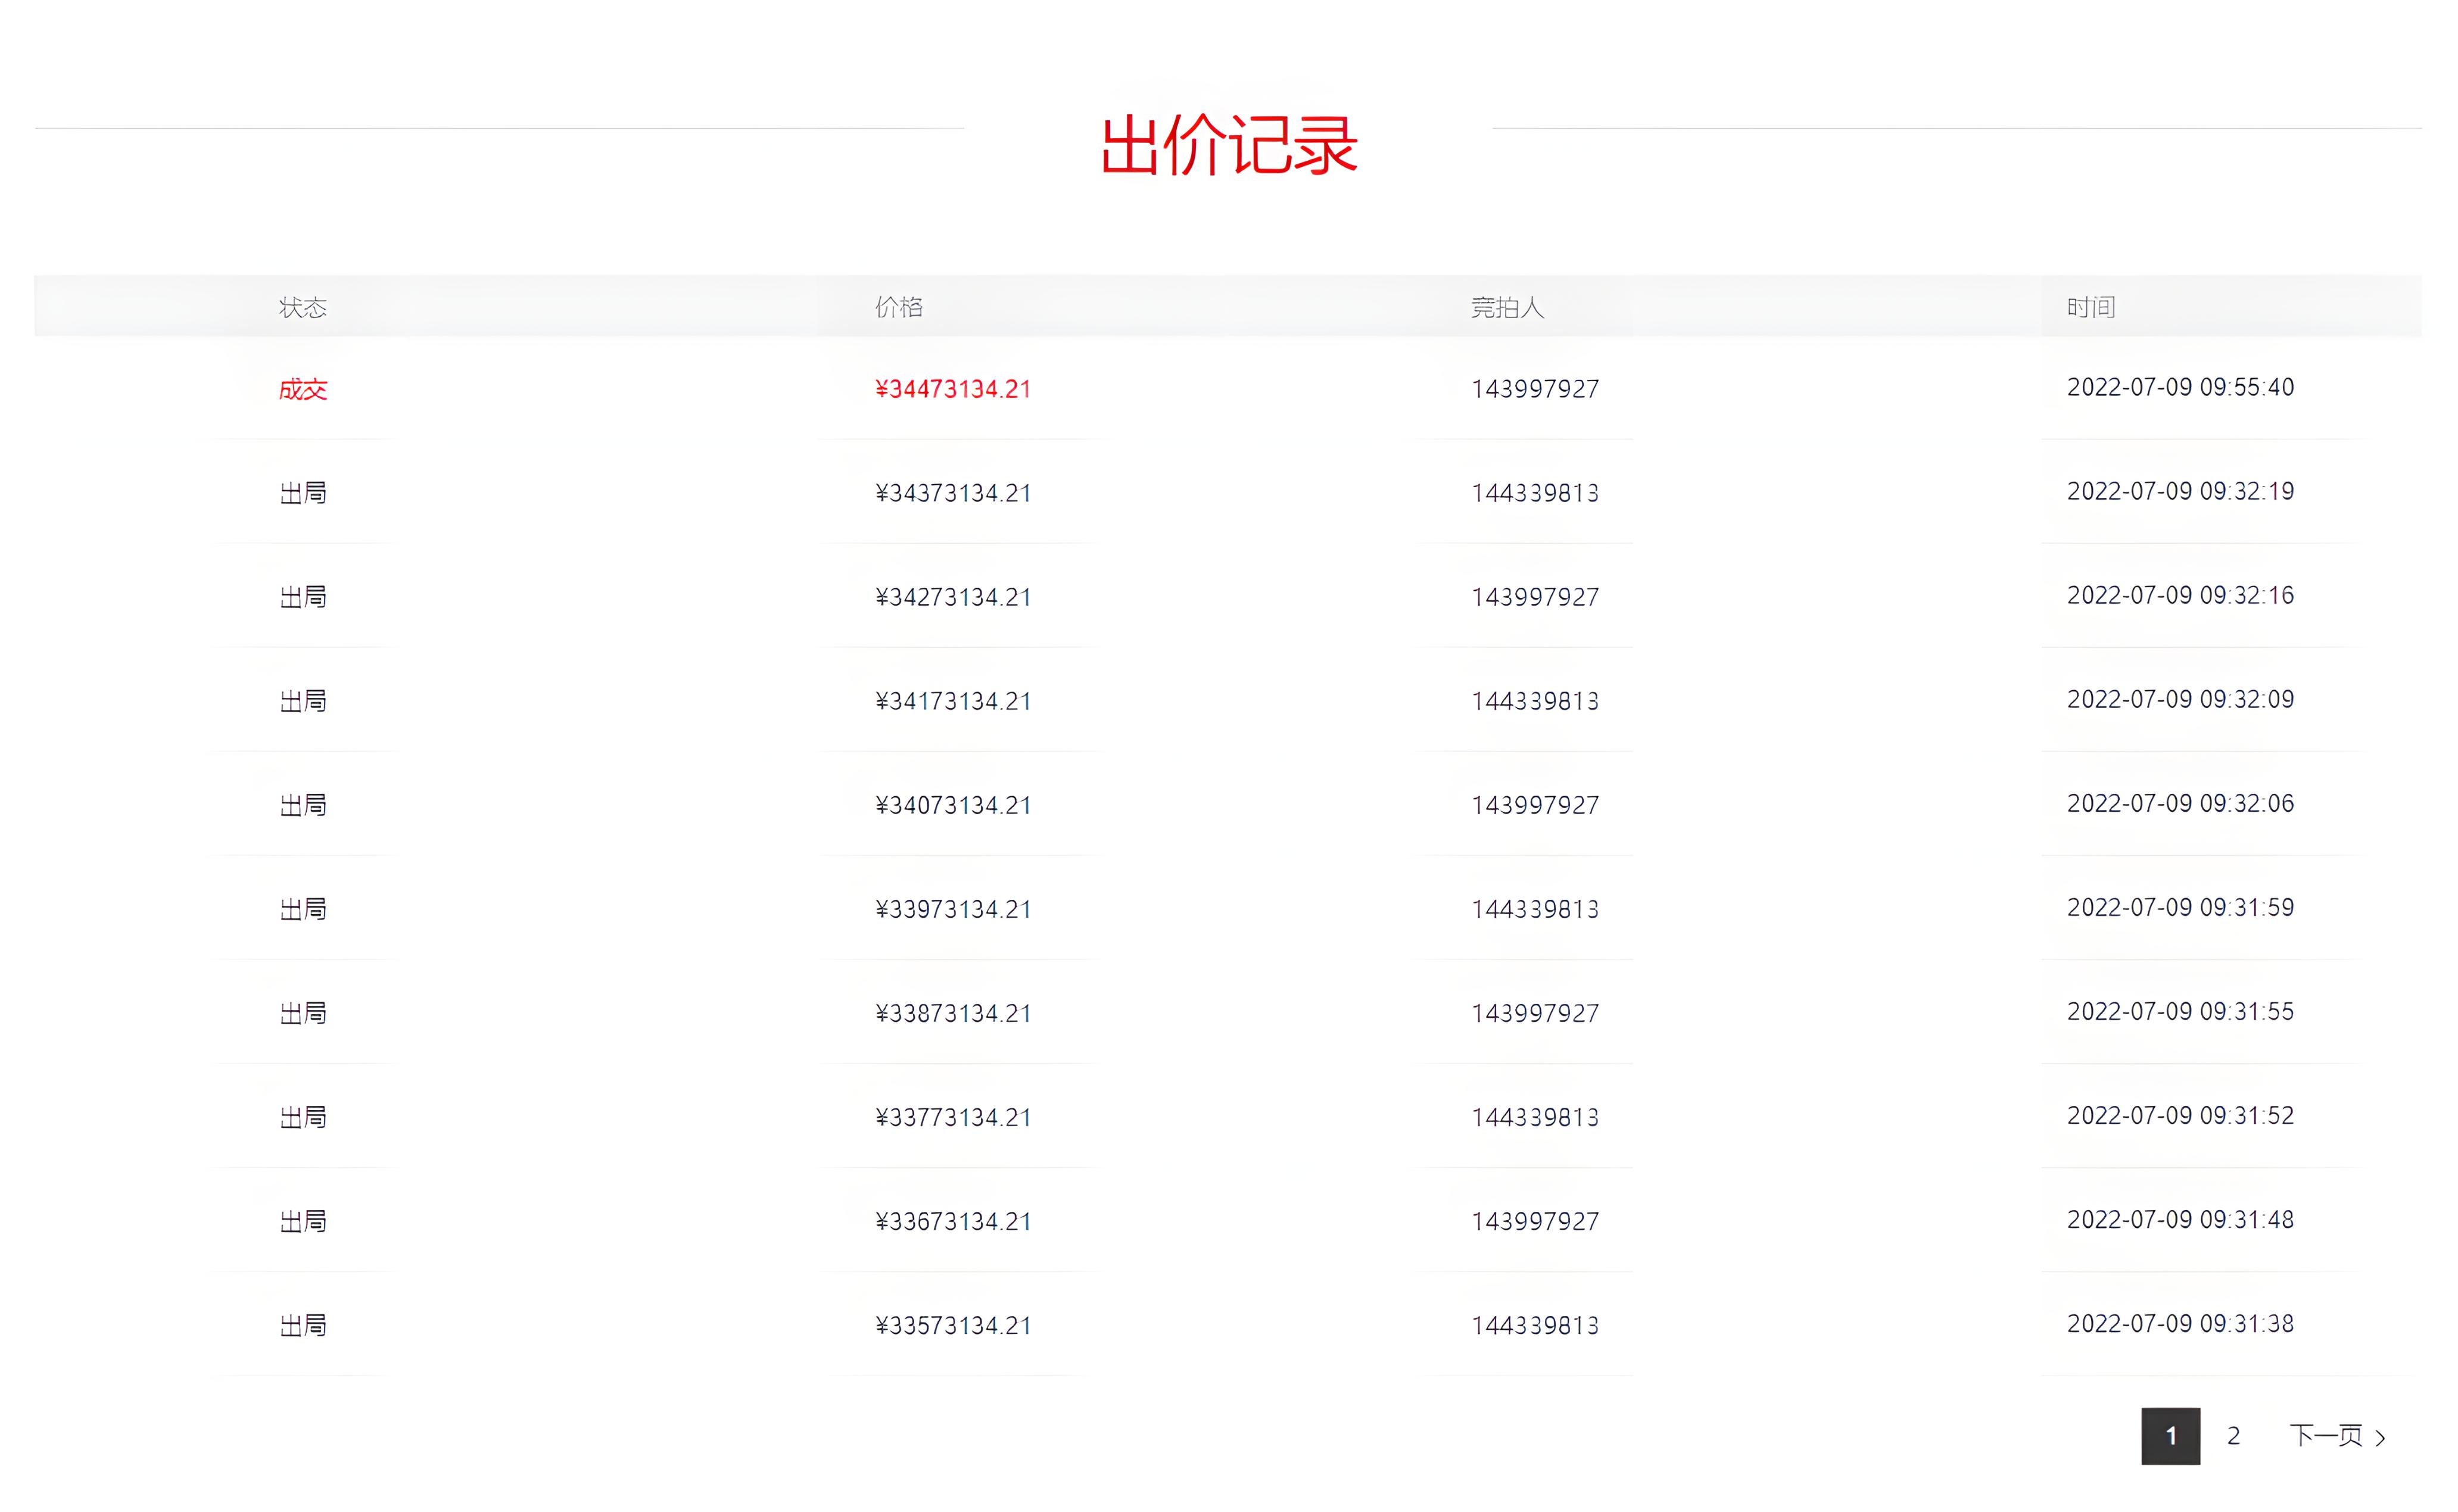Select price ¥34373134.21
The image size is (2458, 1512).
point(953,493)
